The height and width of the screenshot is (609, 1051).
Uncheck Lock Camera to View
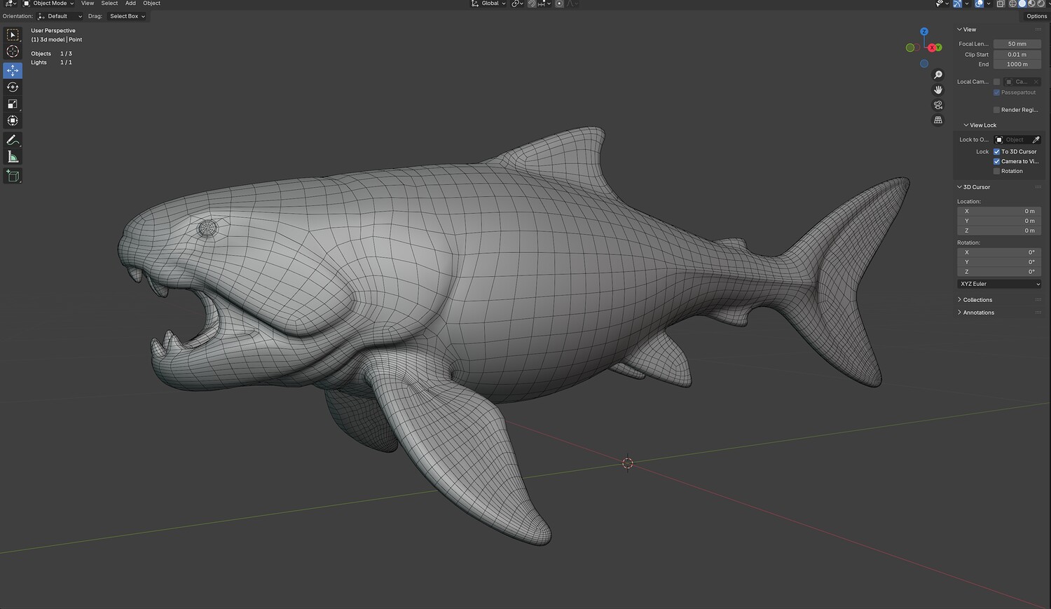click(996, 161)
